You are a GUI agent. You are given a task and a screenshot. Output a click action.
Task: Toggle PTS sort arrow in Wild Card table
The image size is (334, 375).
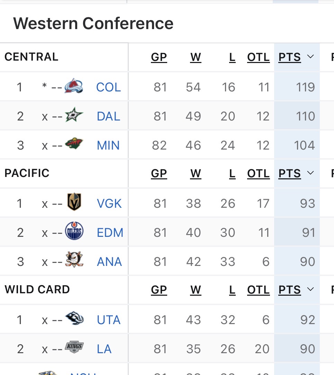(310, 289)
